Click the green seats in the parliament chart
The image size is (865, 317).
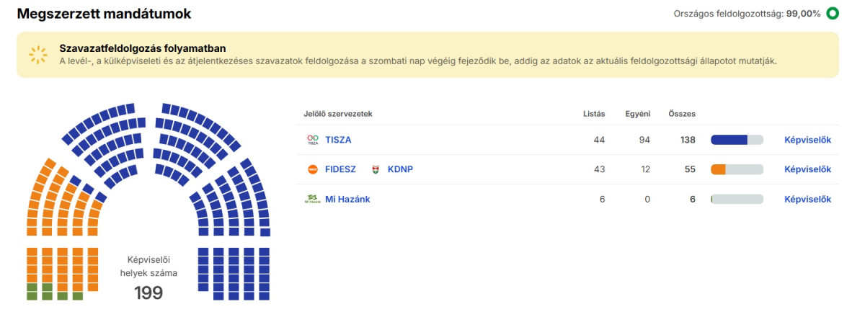[x=40, y=291]
